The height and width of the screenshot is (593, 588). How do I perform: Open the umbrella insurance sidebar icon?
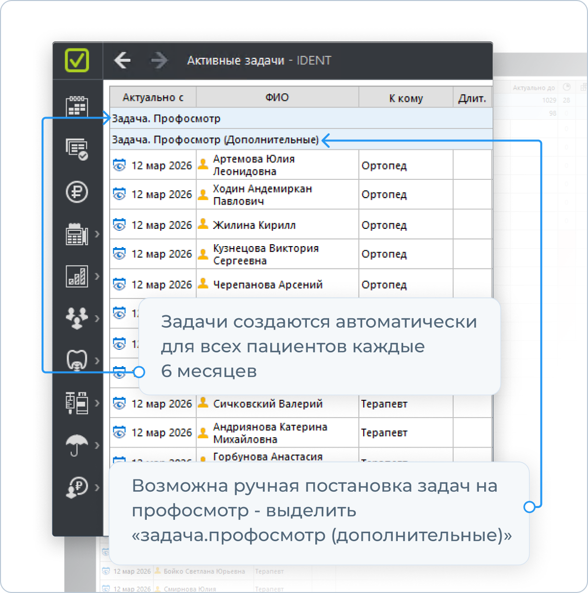click(x=77, y=445)
